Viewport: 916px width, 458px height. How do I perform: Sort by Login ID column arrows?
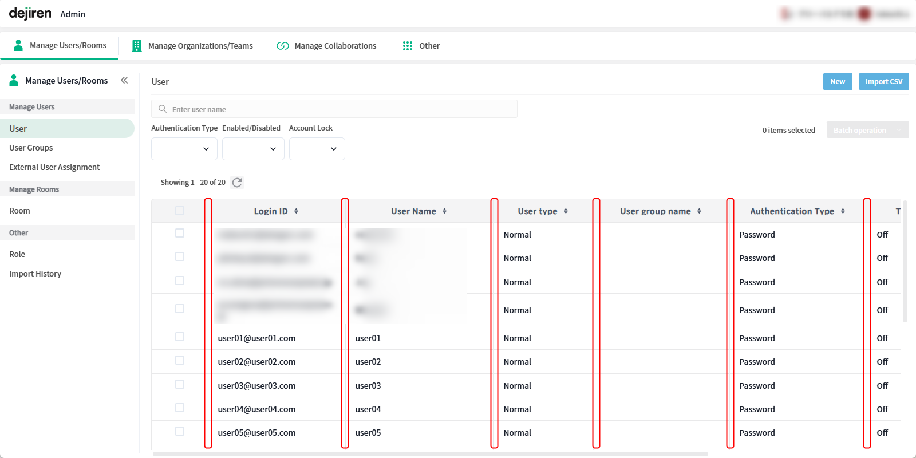click(296, 211)
